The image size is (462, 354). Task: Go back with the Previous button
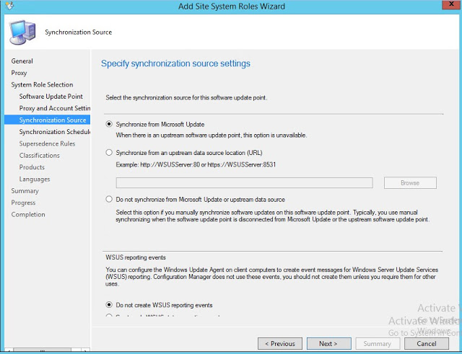[279, 344]
